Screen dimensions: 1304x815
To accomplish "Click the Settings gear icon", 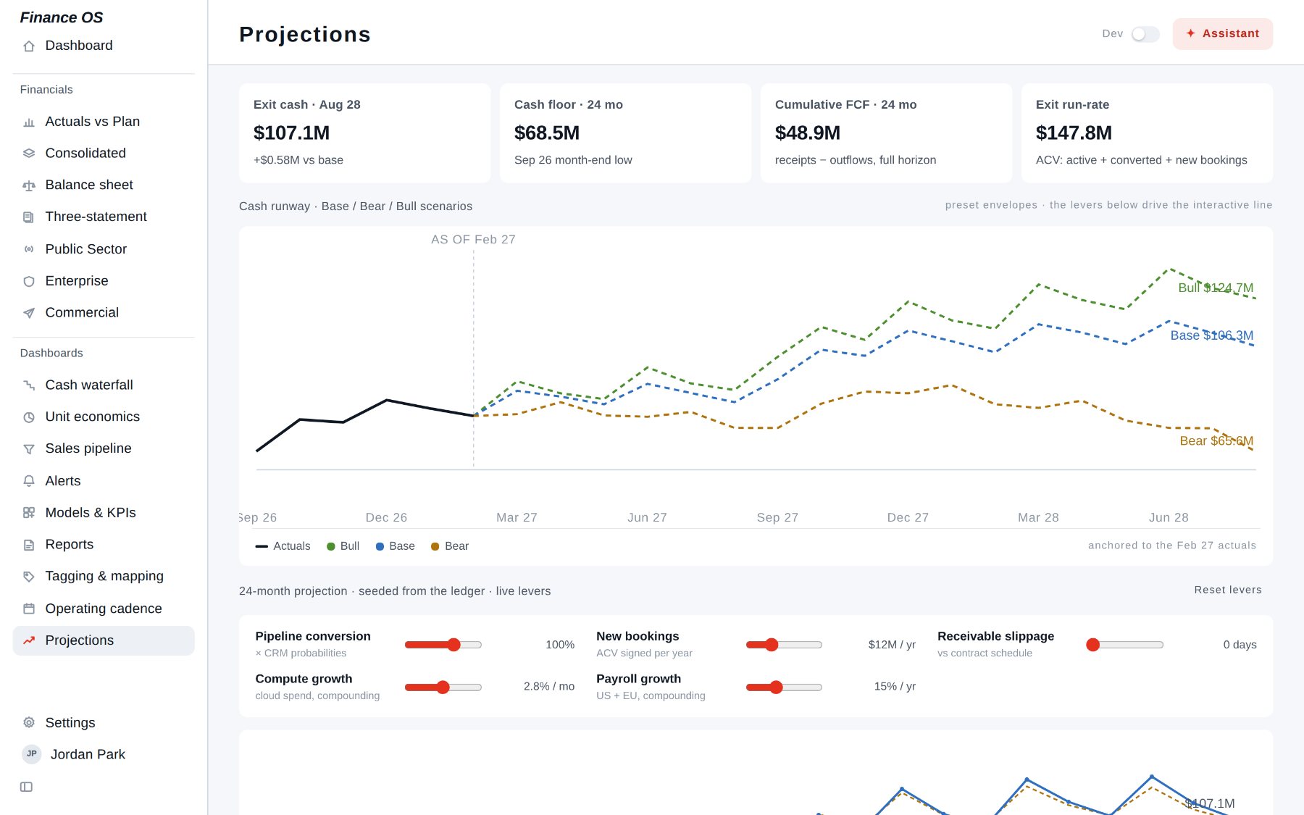I will coord(29,723).
